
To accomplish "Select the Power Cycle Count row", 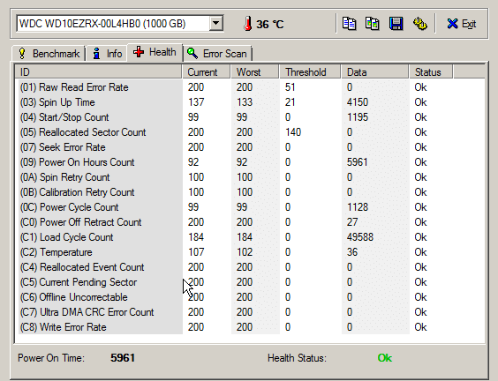I will 251,207.
